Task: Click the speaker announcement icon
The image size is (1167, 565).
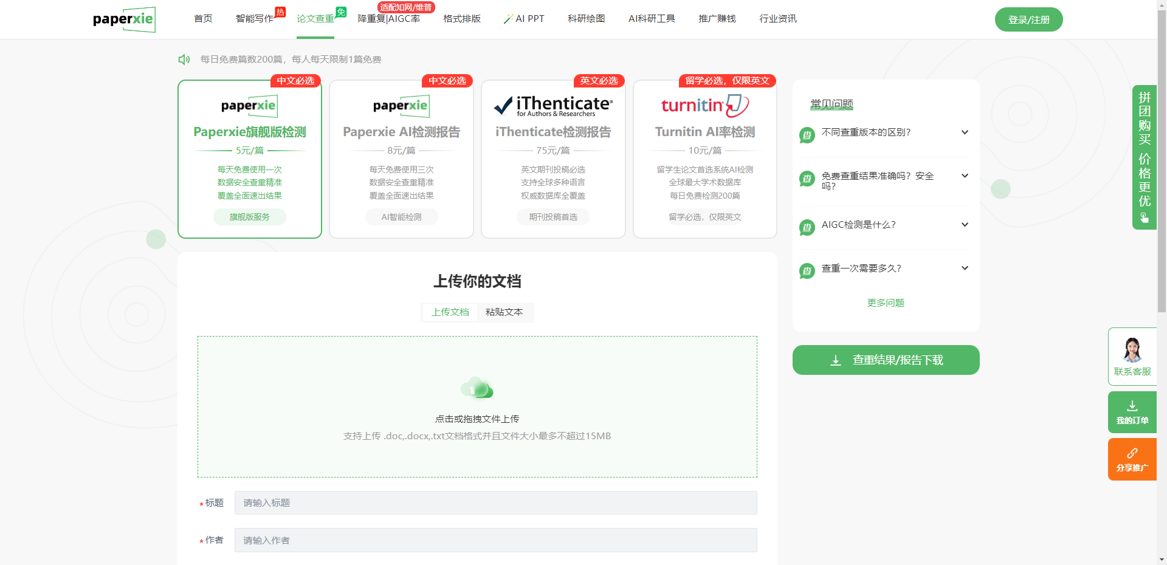Action: point(184,60)
